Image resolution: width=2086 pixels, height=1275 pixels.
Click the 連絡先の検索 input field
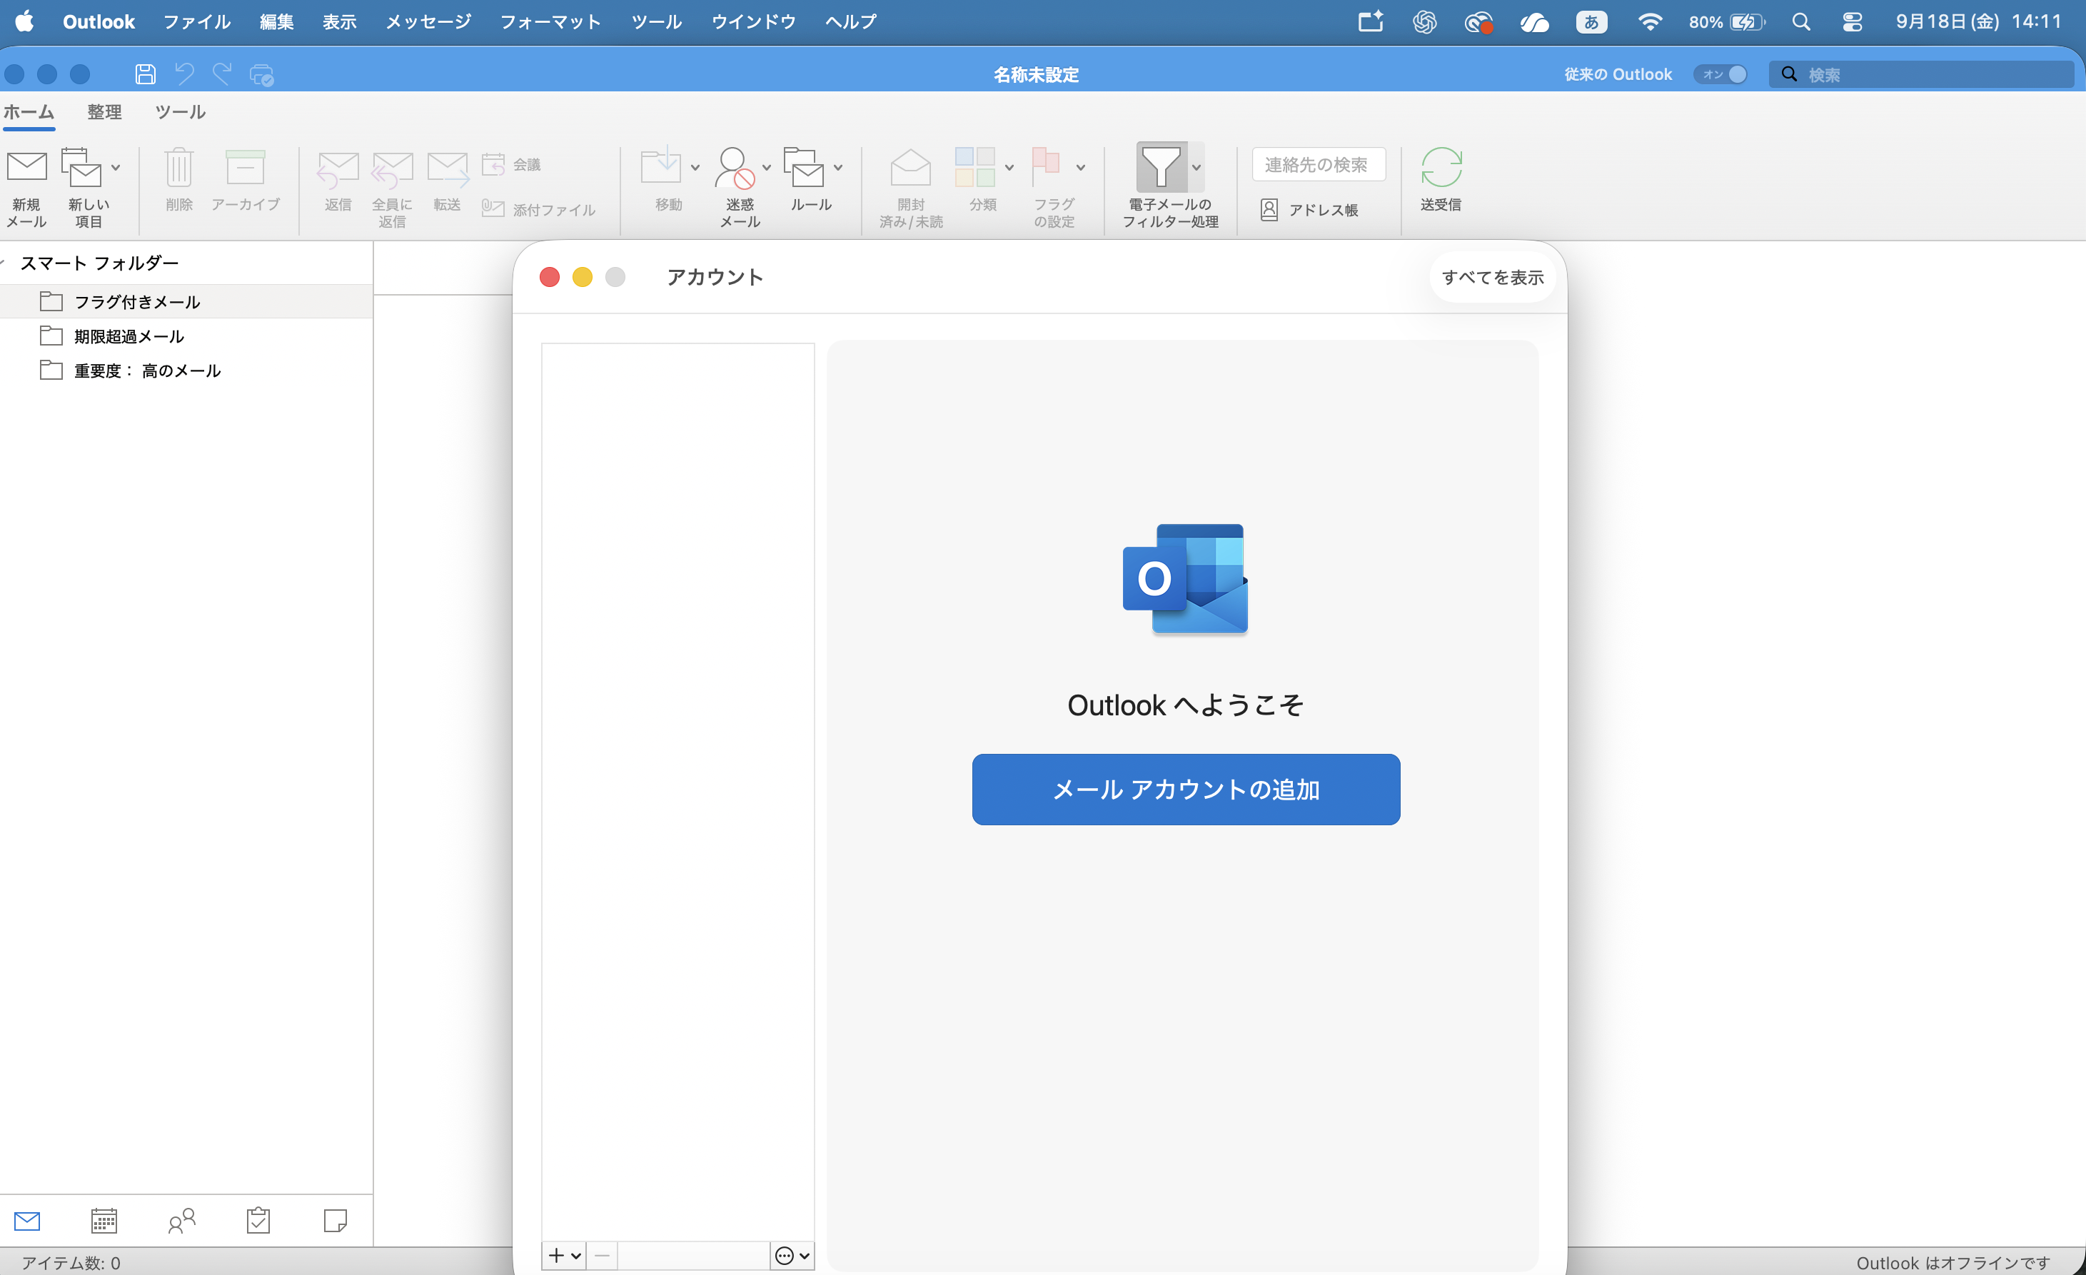tap(1318, 164)
